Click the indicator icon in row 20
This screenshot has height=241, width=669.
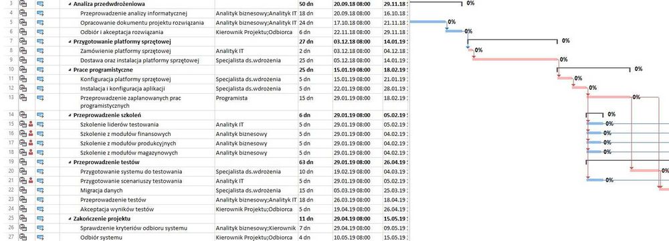pyautogui.click(x=23, y=171)
